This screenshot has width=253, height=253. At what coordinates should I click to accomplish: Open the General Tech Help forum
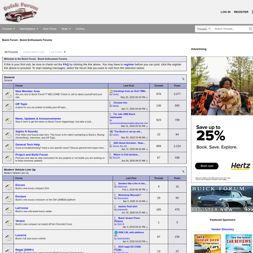click(27, 145)
